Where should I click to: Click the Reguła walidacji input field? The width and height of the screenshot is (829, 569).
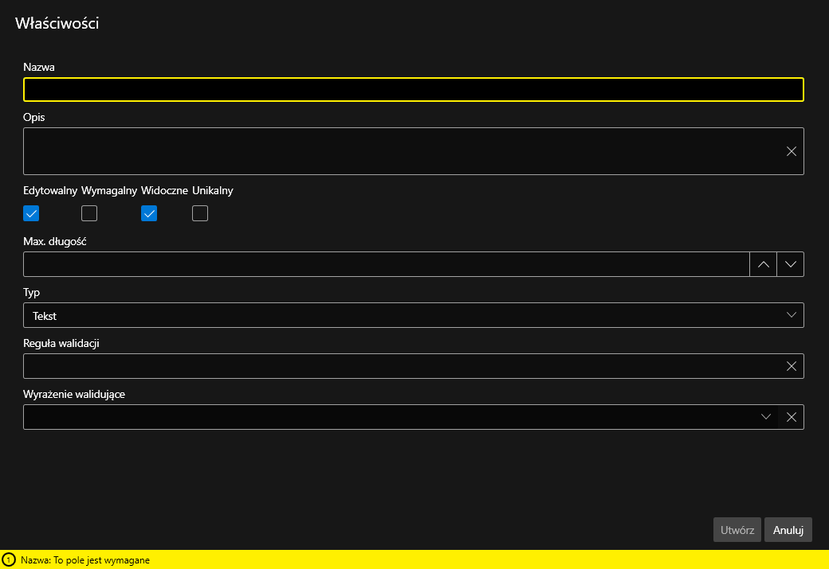[x=399, y=366]
